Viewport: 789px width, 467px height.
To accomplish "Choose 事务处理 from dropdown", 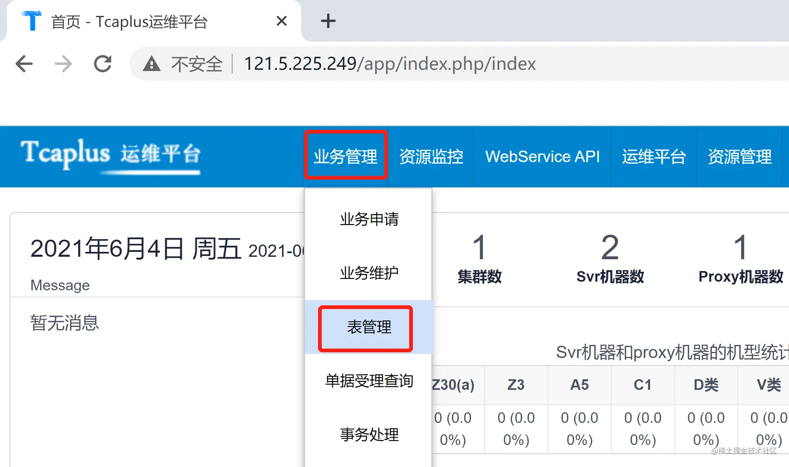I will [x=369, y=435].
